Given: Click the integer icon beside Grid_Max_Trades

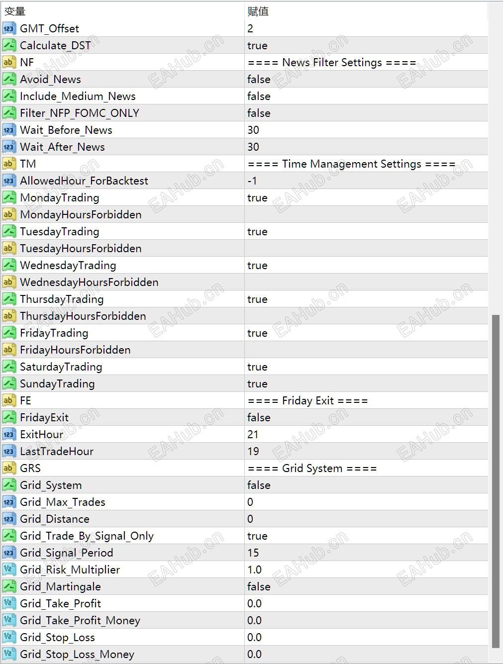Looking at the screenshot, I should coord(9,502).
